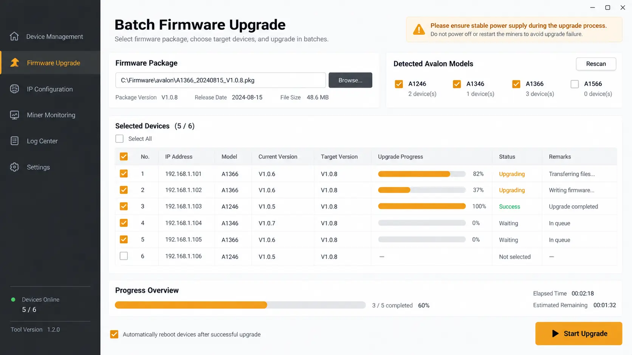Click the Firmware Upgrade arrow icon
The image size is (632, 355).
click(15, 63)
